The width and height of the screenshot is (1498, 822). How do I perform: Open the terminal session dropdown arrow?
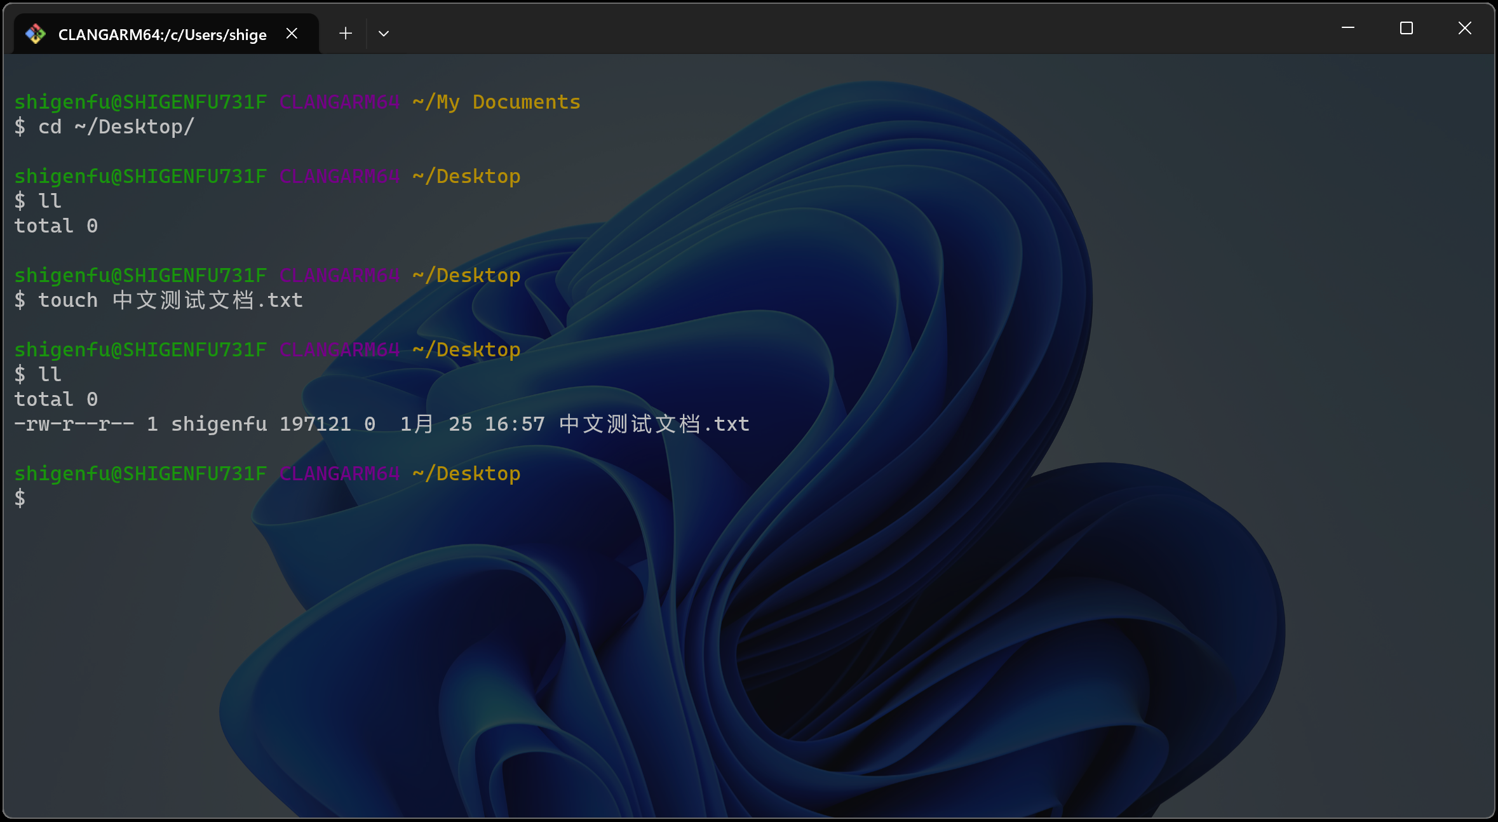point(383,33)
